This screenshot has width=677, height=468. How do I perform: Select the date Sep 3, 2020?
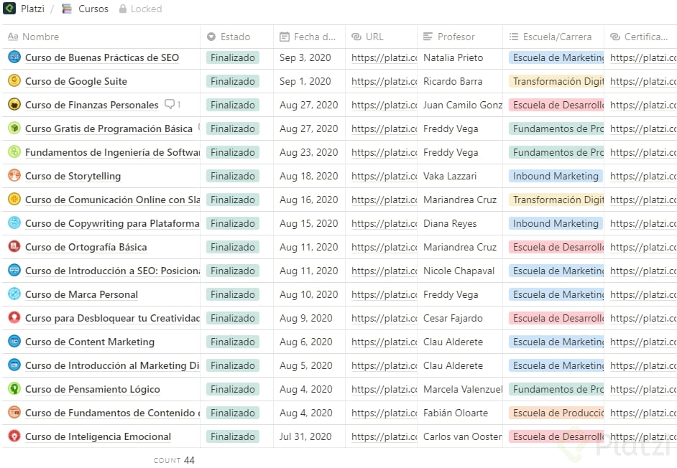pos(305,57)
